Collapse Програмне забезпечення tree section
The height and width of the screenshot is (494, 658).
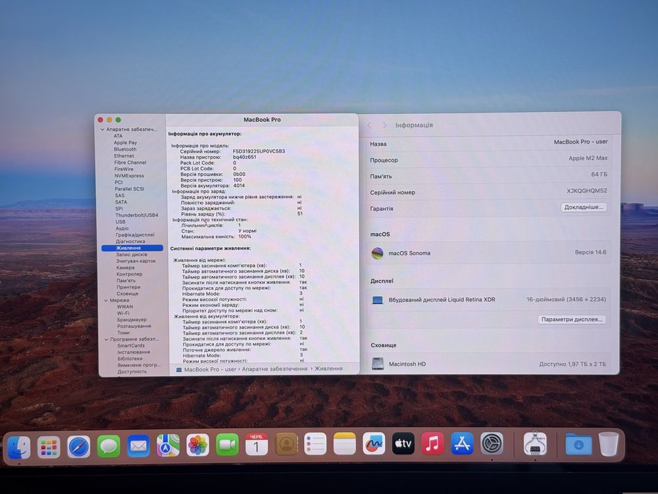(106, 339)
